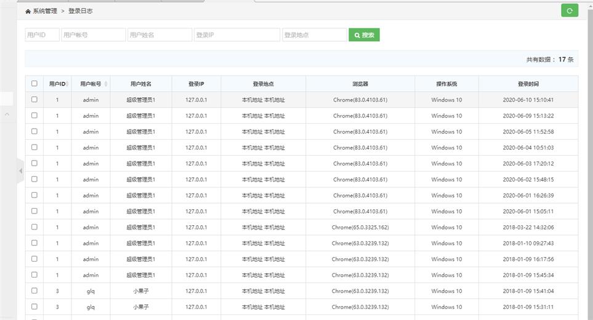Select the checkbox for 2018-03-22 14:32:06 row

click(34, 227)
